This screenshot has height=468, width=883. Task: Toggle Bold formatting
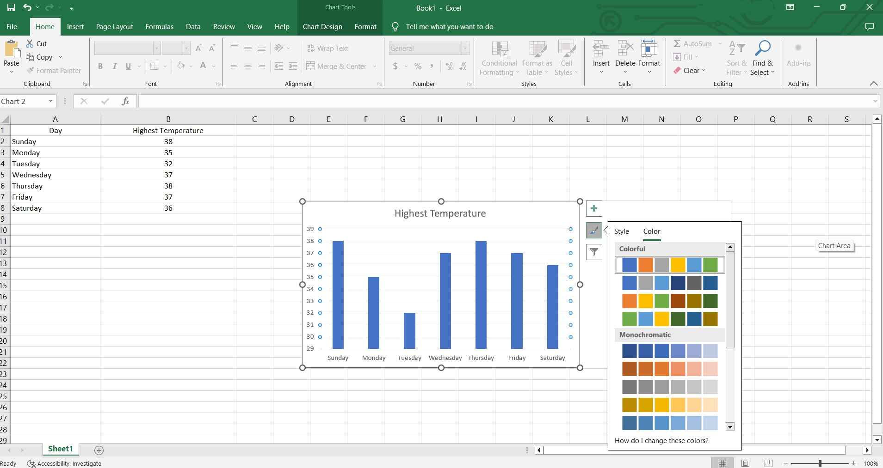pos(100,66)
